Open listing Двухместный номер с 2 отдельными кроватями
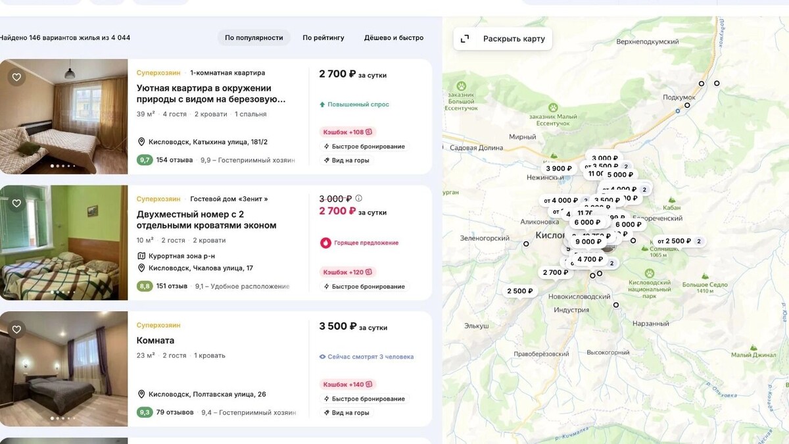Image resolution: width=789 pixels, height=444 pixels. (206, 220)
